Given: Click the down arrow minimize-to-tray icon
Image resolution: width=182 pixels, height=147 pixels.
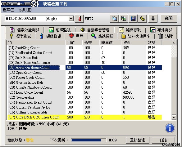Looking at the screenshot, I should click(153, 18).
